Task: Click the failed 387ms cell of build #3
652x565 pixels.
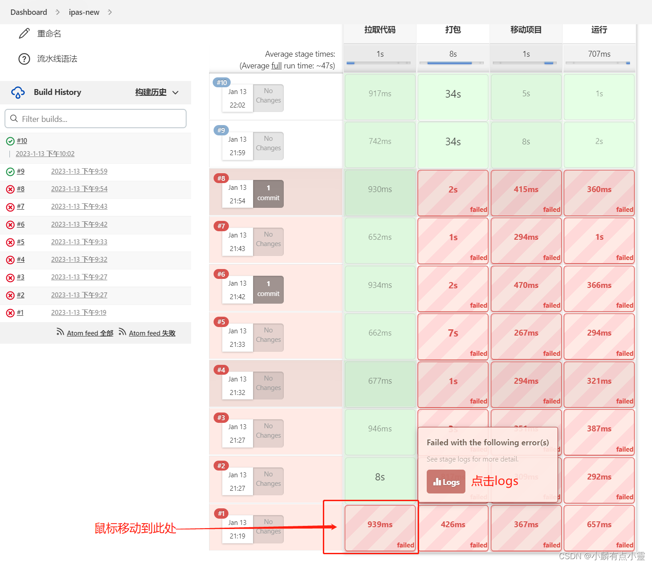Action: pos(599,432)
